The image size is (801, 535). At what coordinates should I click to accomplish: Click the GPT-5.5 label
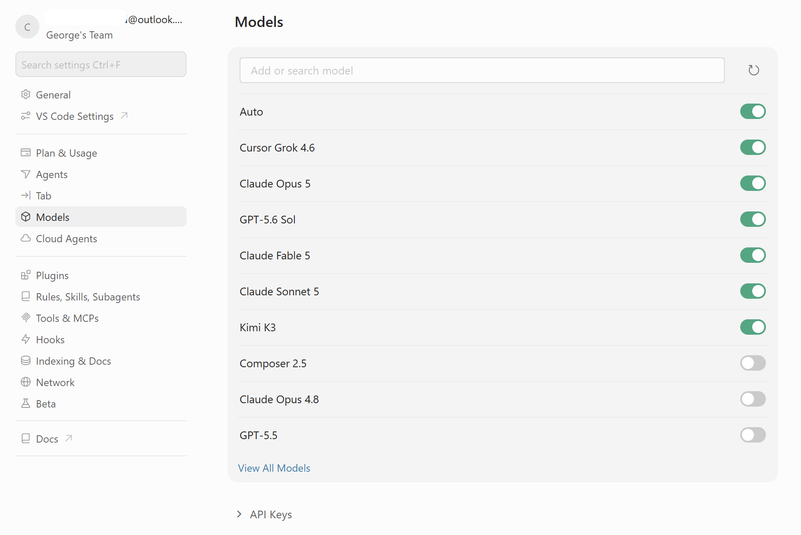click(x=258, y=435)
